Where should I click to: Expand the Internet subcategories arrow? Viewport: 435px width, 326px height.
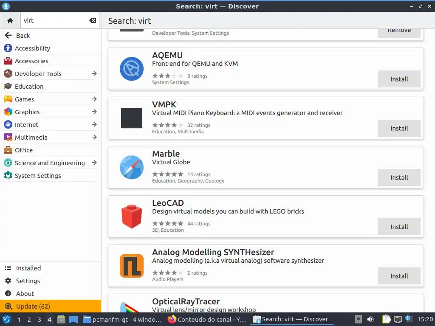click(94, 124)
